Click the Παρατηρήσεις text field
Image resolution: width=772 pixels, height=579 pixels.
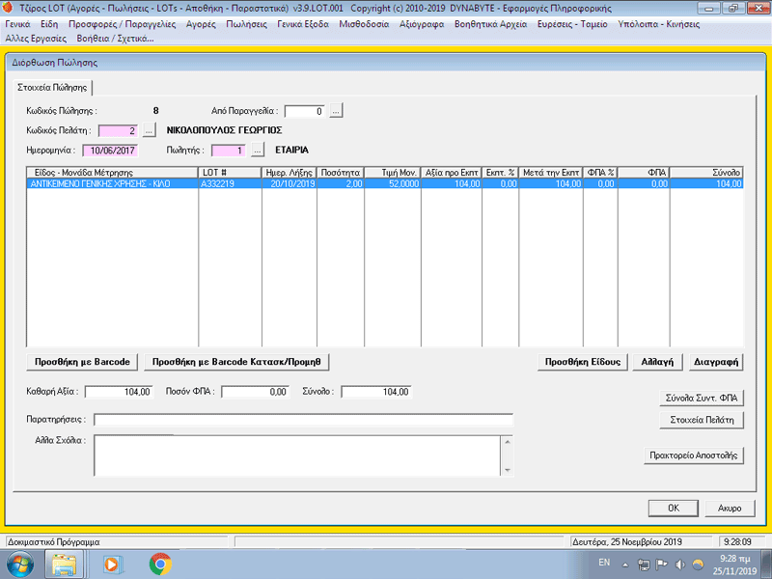[303, 420]
